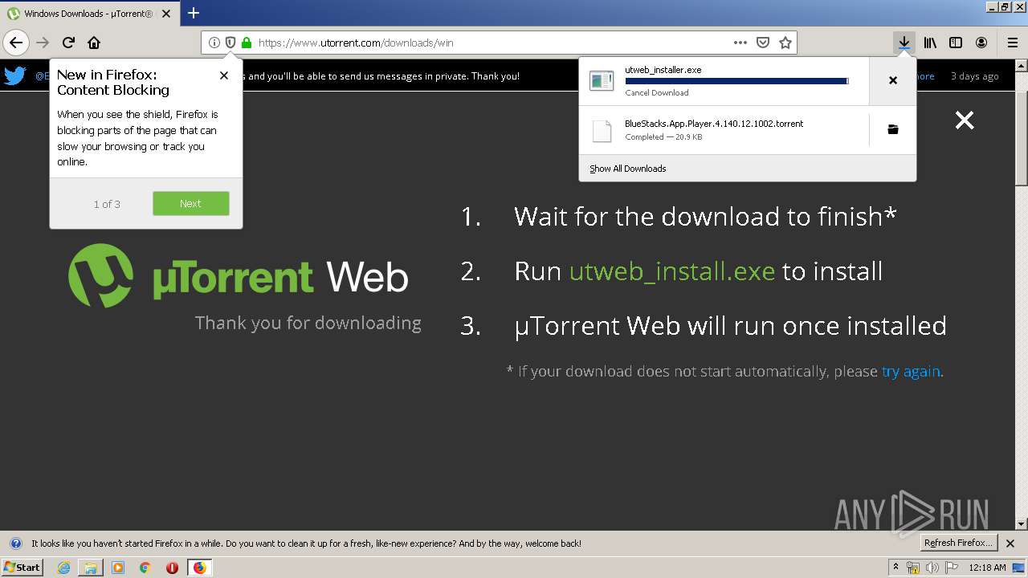Open the Windows Start menu
The width and height of the screenshot is (1028, 578).
[22, 568]
